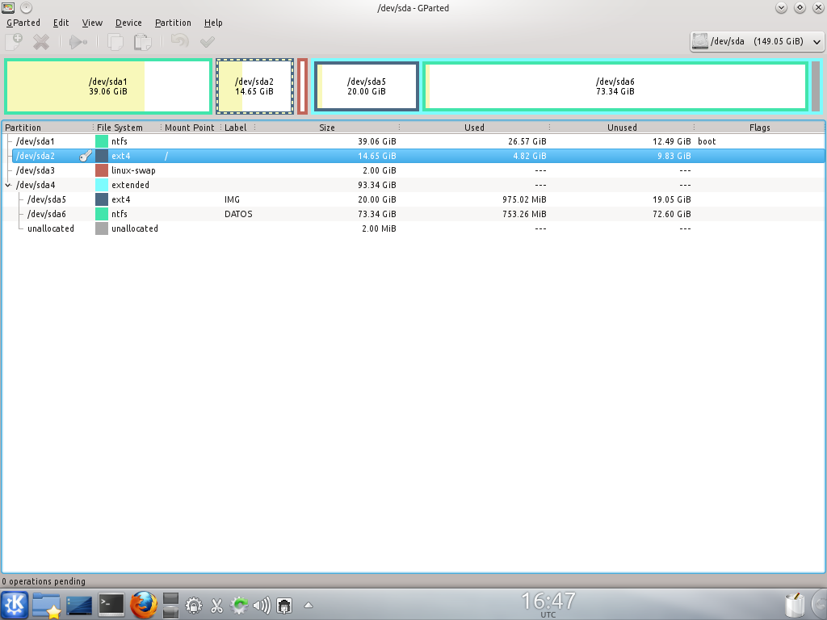Viewport: 827px width, 620px height.
Task: Click the volume speaker tray icon
Action: [261, 605]
